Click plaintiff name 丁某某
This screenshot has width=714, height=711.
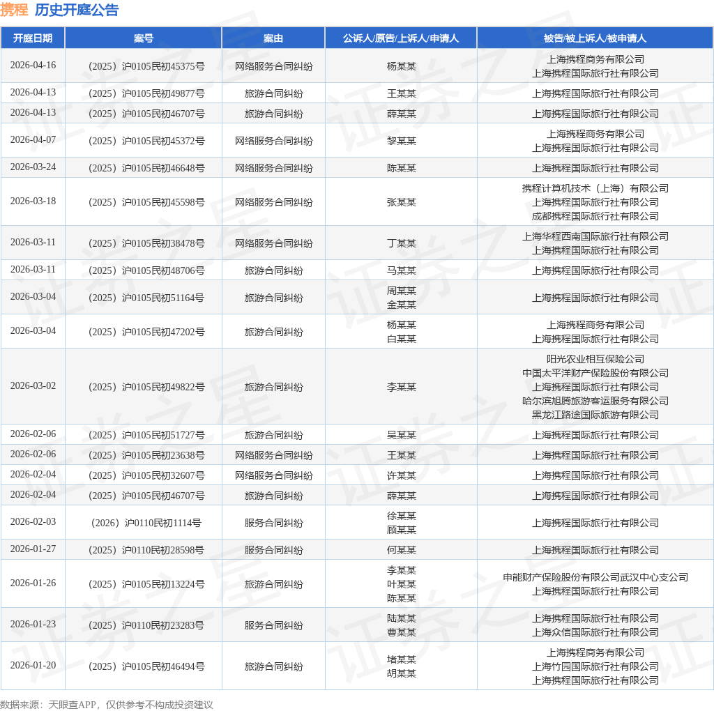click(x=401, y=243)
